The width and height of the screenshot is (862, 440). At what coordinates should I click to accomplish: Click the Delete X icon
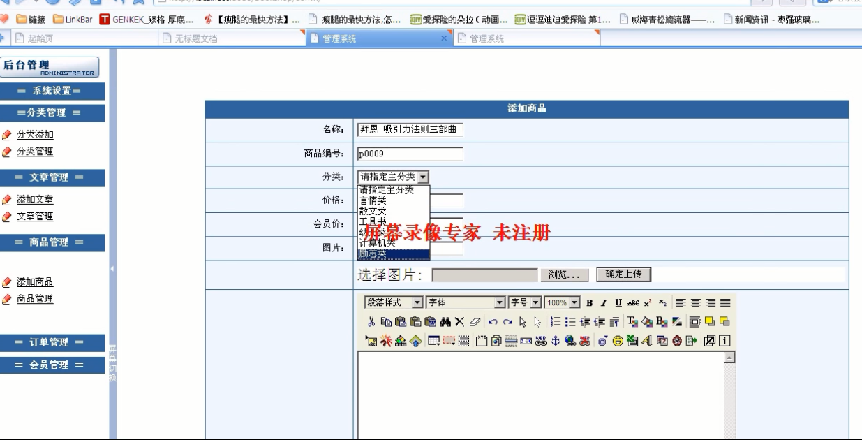[x=459, y=322]
